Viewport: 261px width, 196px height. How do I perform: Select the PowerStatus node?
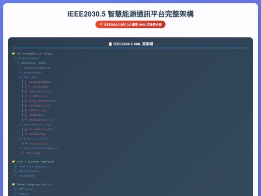point(32,73)
